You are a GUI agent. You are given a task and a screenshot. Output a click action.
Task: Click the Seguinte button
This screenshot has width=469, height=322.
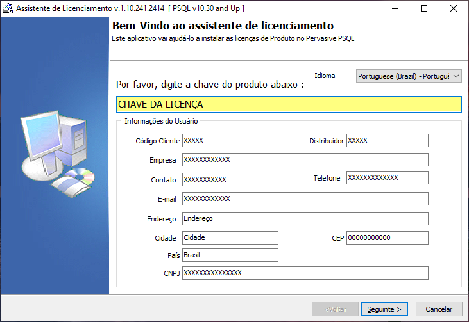pos(384,309)
